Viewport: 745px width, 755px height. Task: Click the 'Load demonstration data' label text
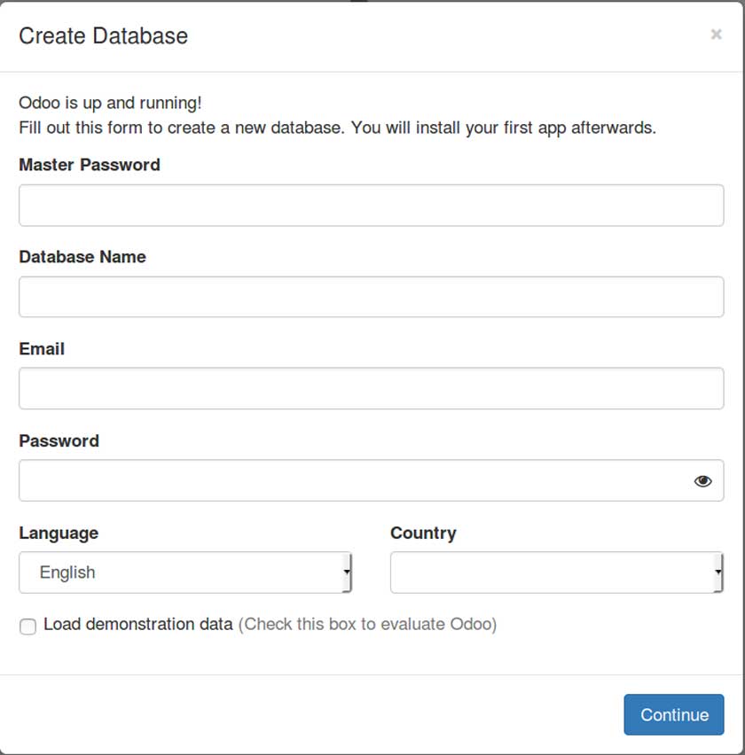click(137, 624)
